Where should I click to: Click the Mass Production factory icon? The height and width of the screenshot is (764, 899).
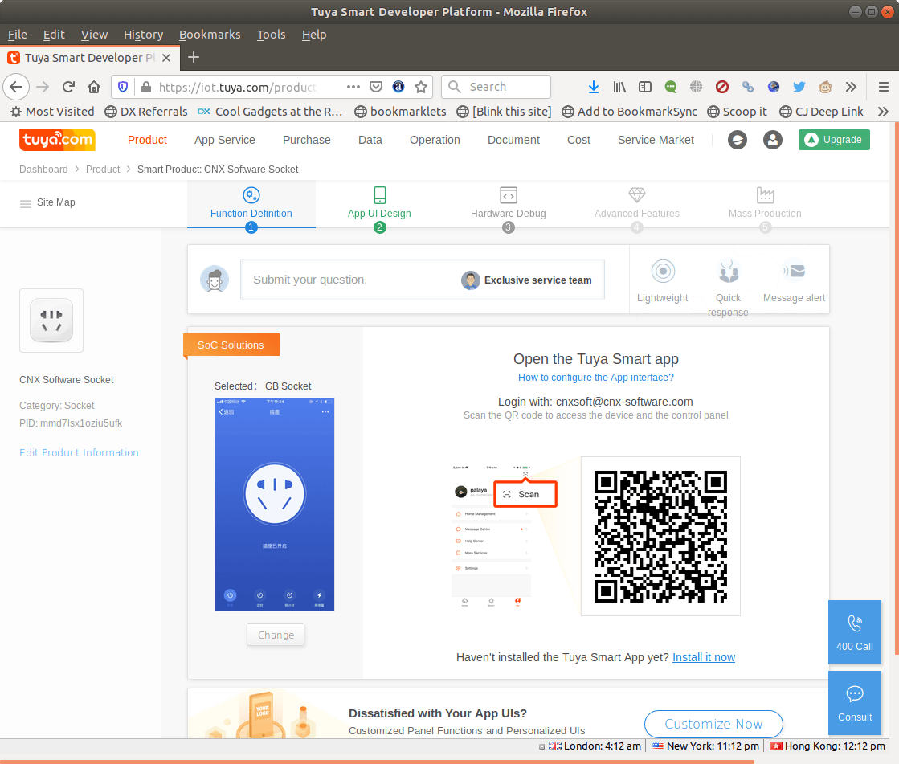(765, 195)
